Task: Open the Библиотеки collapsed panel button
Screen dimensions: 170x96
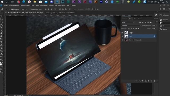Action: pyautogui.click(x=164, y=15)
